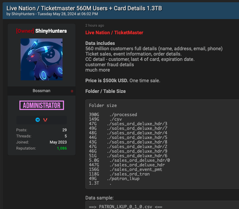The width and height of the screenshot is (239, 209).
Task: Click the 'Bossman' user title
Action: [x=42, y=91]
